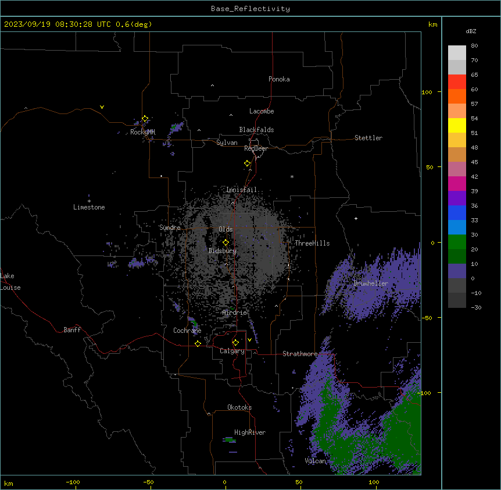Screen dimensions: 501x490
Task: Click the yellow diamond marker above Calgary label
Action: (235, 343)
